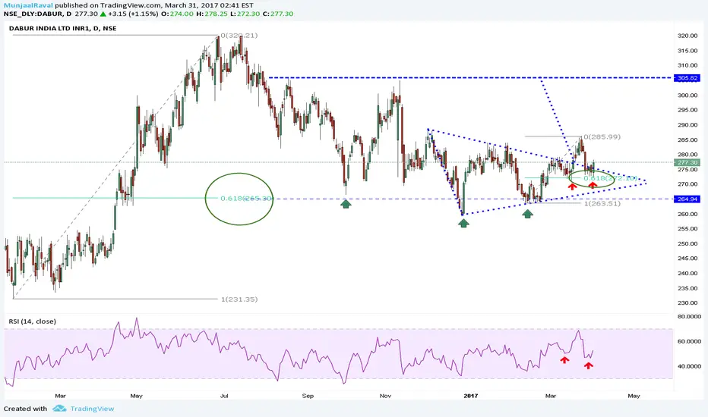The height and width of the screenshot is (417, 708).
Task: Click the 2017 time axis label
Action: click(x=470, y=396)
